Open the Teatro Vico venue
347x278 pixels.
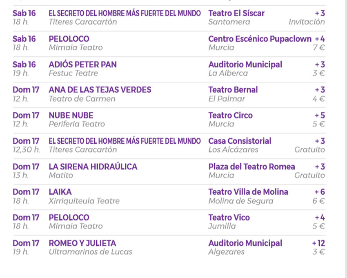[229, 218]
